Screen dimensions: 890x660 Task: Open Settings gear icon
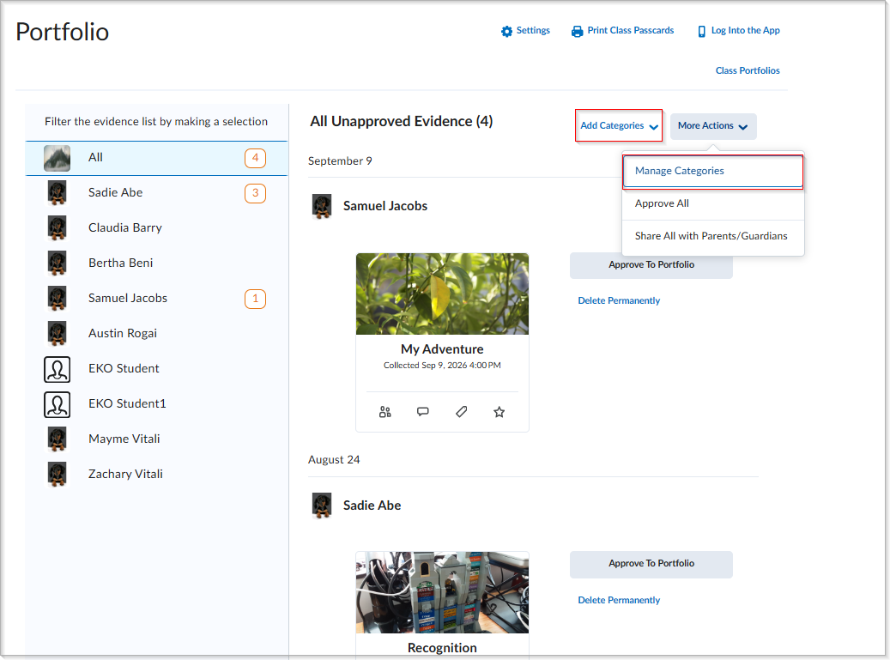[x=506, y=31]
